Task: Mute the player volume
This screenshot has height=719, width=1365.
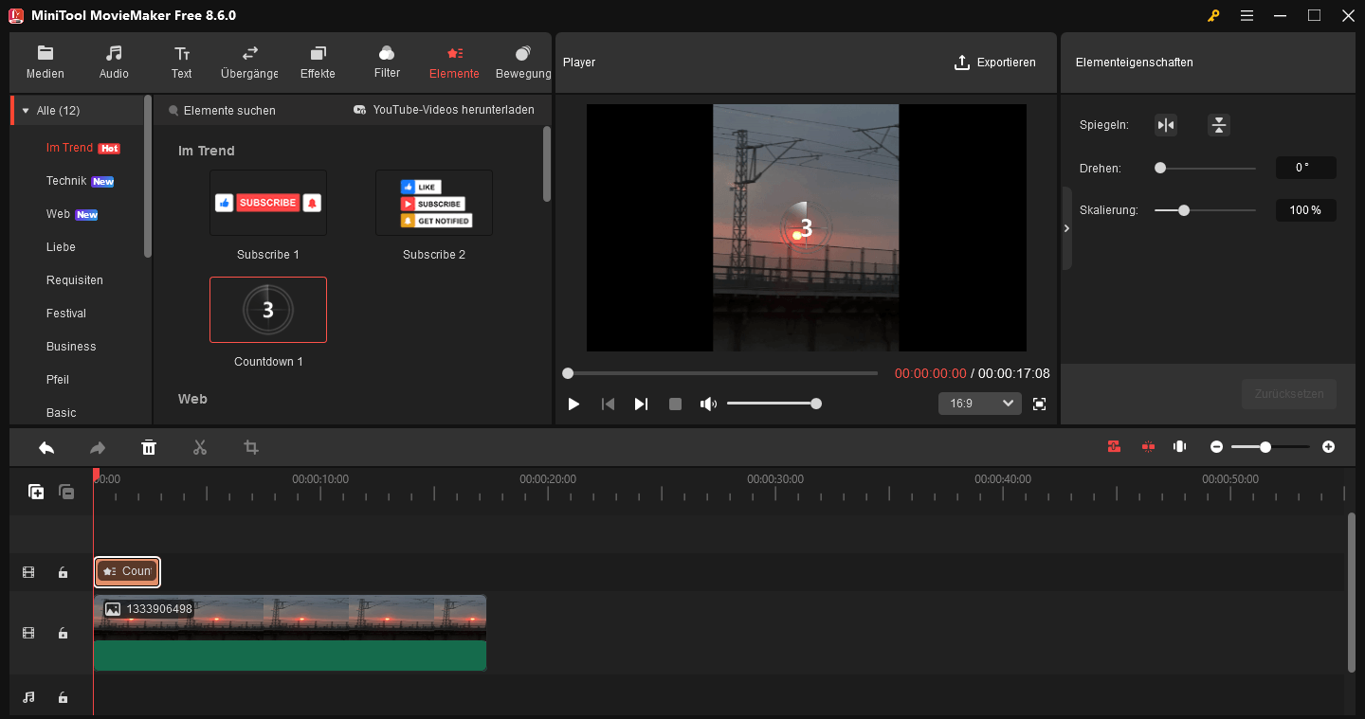Action: pyautogui.click(x=708, y=404)
